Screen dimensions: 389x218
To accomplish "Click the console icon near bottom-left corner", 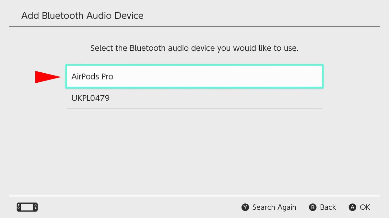I will pos(27,207).
